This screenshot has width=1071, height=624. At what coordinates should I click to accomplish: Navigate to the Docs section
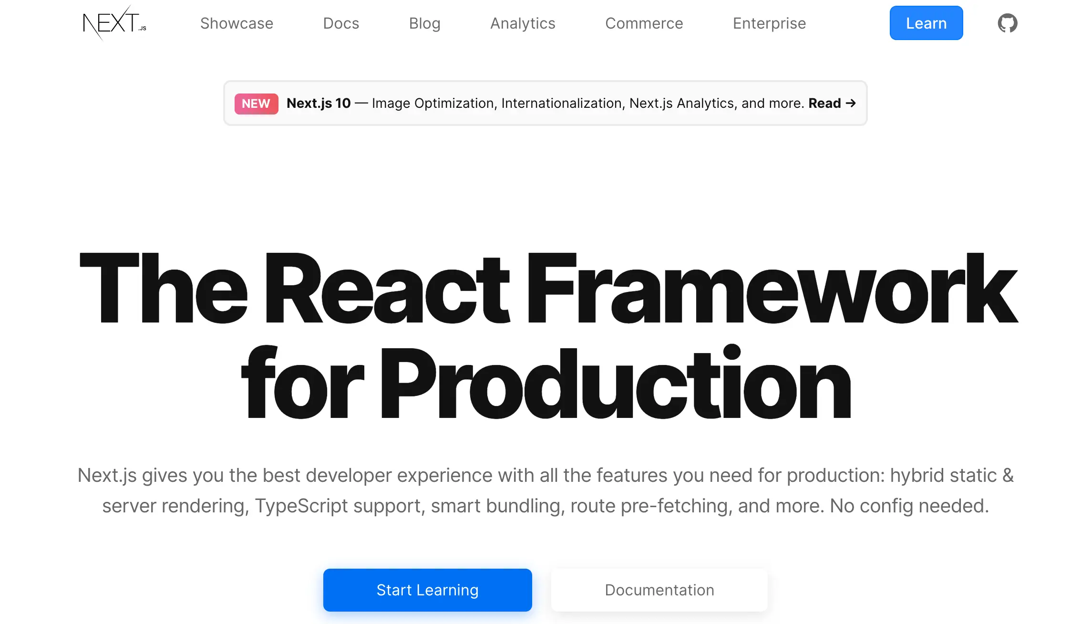click(x=340, y=23)
